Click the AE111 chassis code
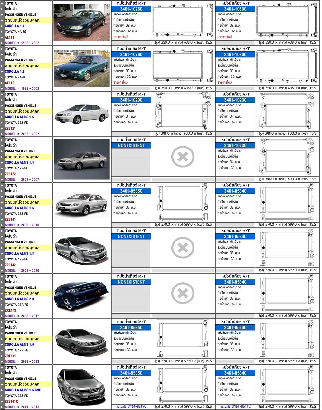The image size is (322, 410). [10, 37]
